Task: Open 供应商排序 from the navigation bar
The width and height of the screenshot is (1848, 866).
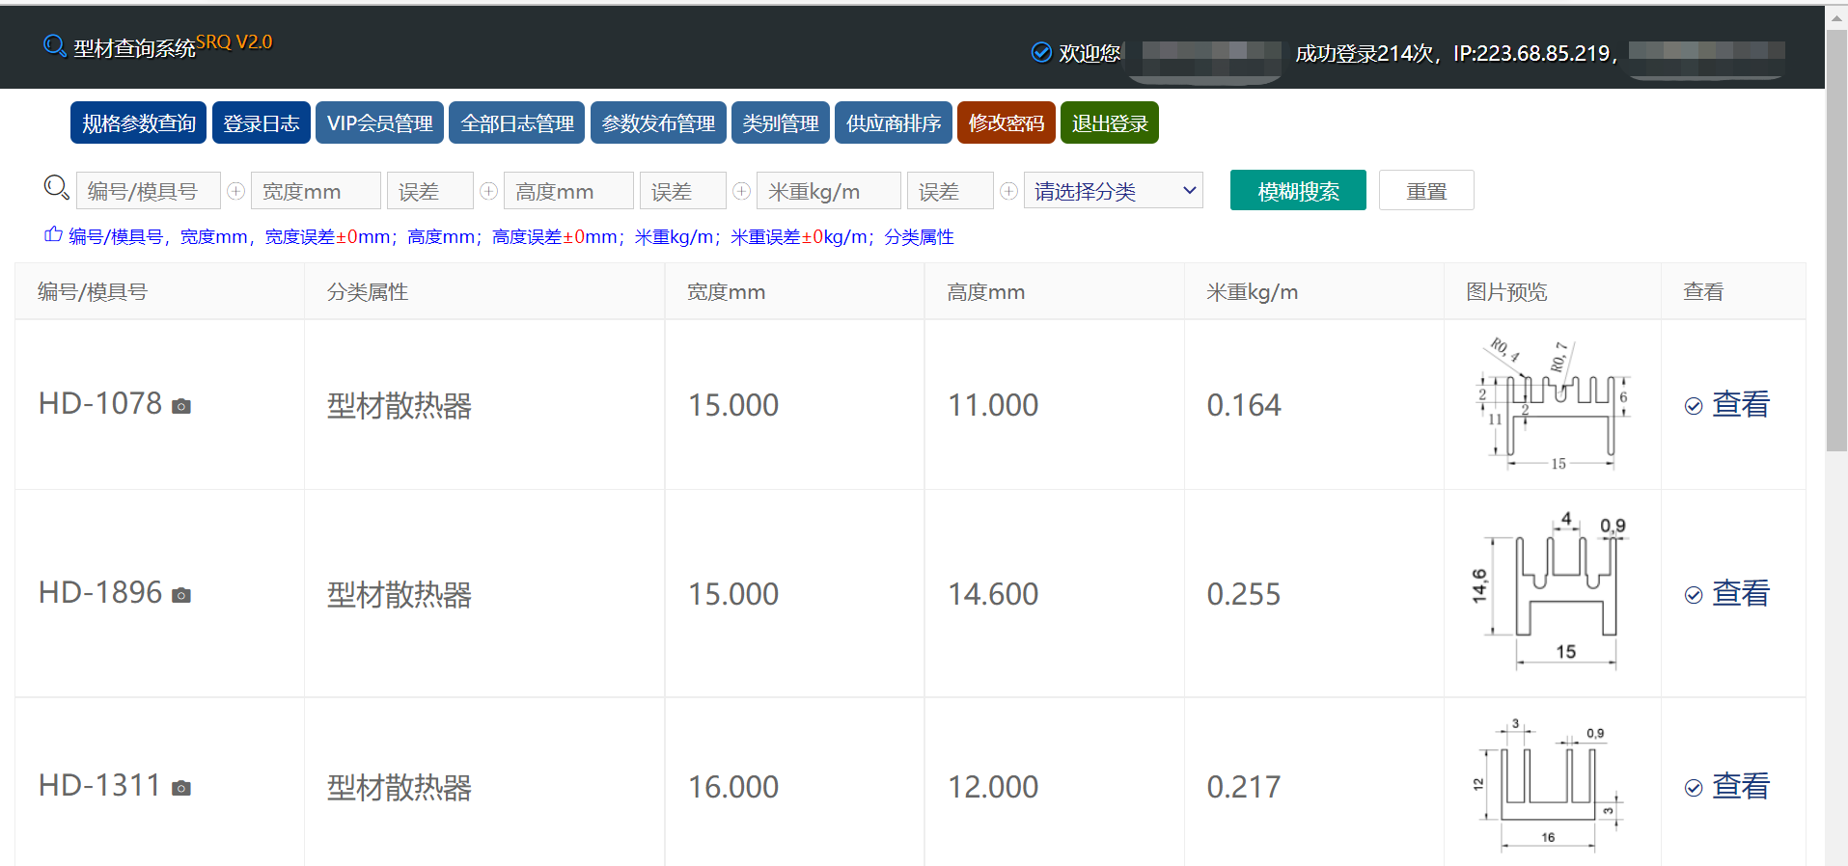Action: pyautogui.click(x=893, y=122)
